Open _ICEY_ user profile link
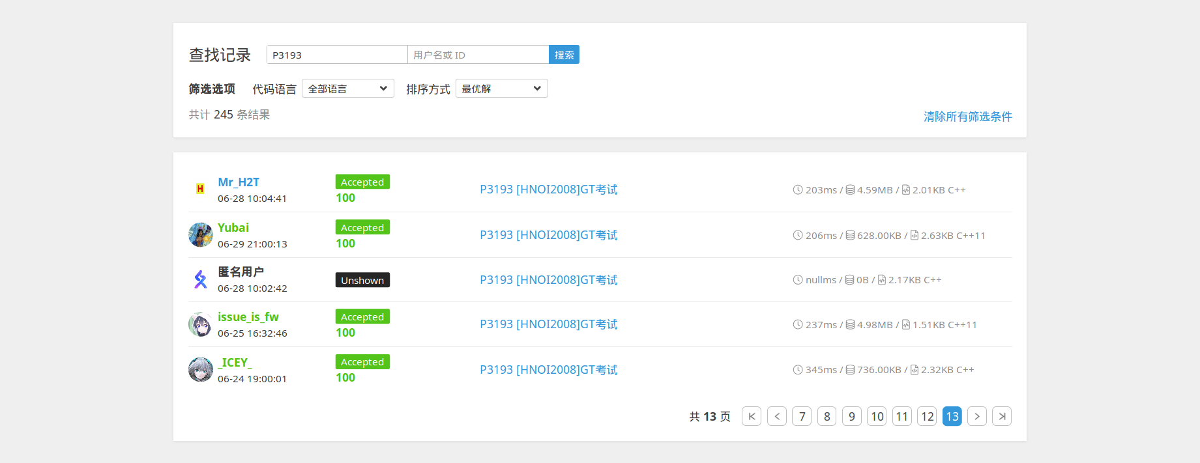Screen dimensions: 1200x463 [235, 363]
